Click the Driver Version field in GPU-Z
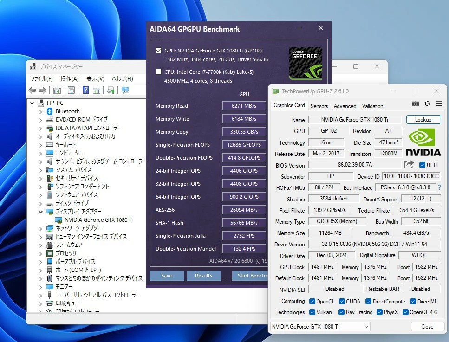 point(374,244)
